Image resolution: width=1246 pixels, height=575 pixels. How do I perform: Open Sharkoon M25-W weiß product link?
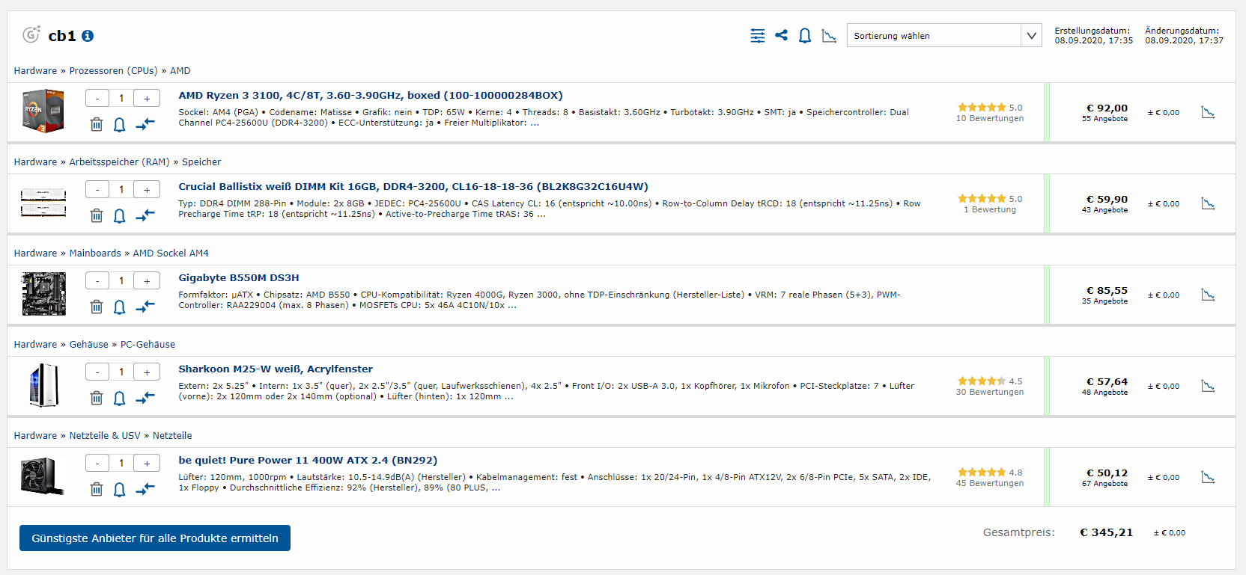tap(276, 369)
